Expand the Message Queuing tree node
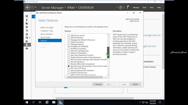The height and width of the screenshot is (105, 188). (66, 44)
